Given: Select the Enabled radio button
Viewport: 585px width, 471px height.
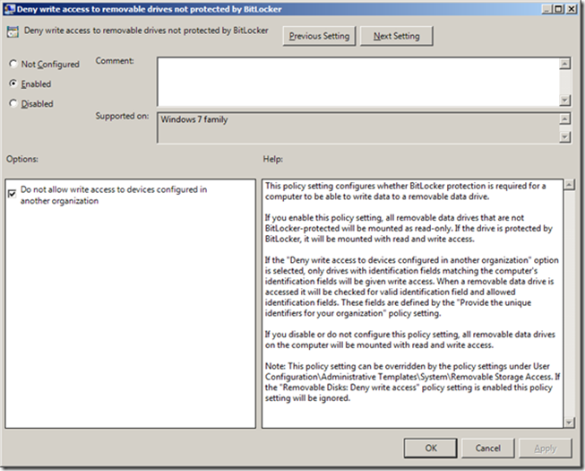Looking at the screenshot, I should click(x=13, y=84).
